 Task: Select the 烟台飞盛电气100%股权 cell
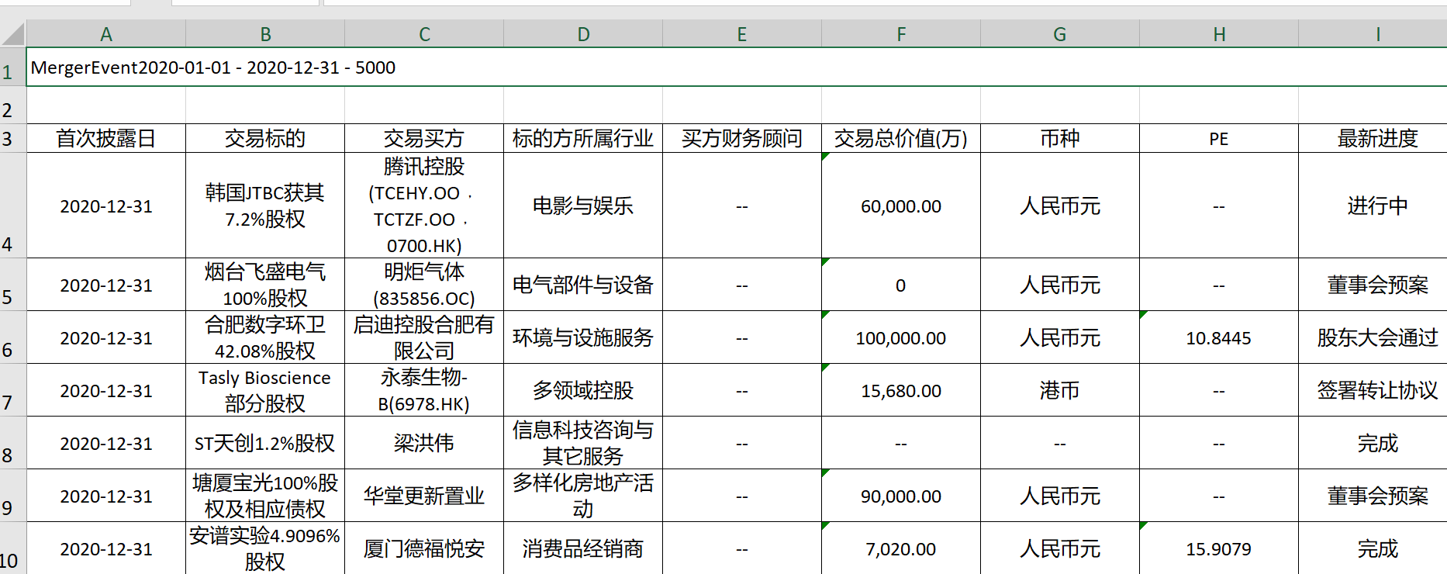(x=265, y=285)
